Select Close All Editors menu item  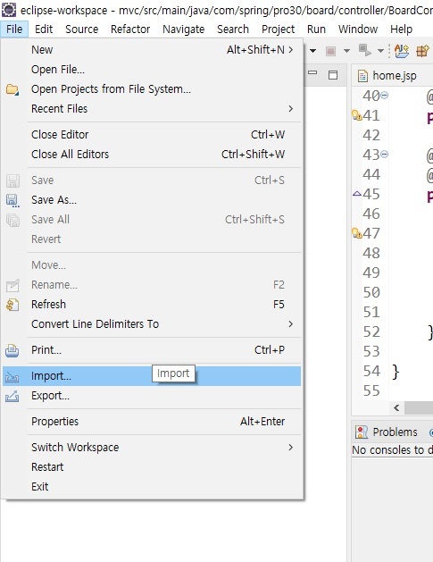pyautogui.click(x=152, y=155)
